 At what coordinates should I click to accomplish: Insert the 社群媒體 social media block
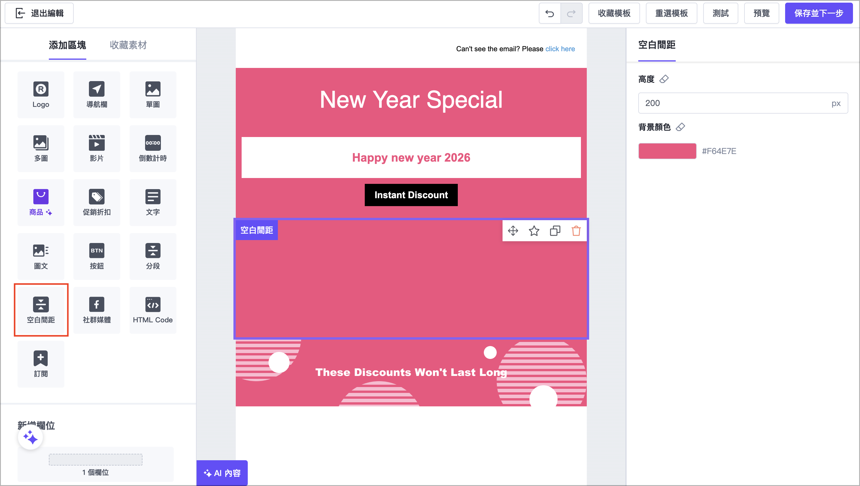click(x=97, y=310)
